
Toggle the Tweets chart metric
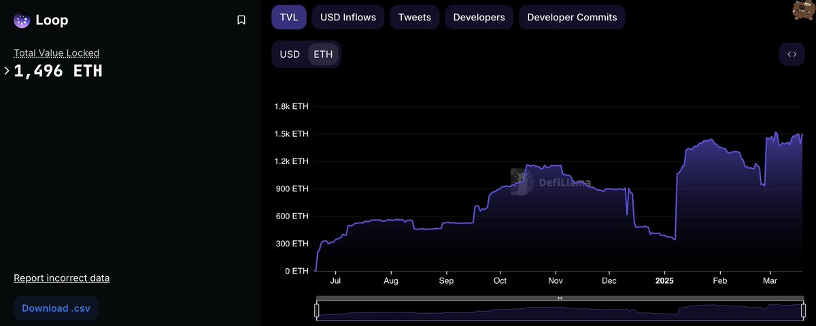pos(415,17)
